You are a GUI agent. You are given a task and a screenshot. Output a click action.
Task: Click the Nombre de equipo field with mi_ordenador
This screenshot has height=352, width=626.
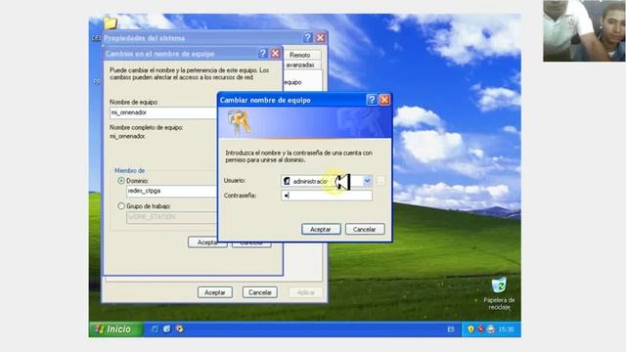pos(163,113)
